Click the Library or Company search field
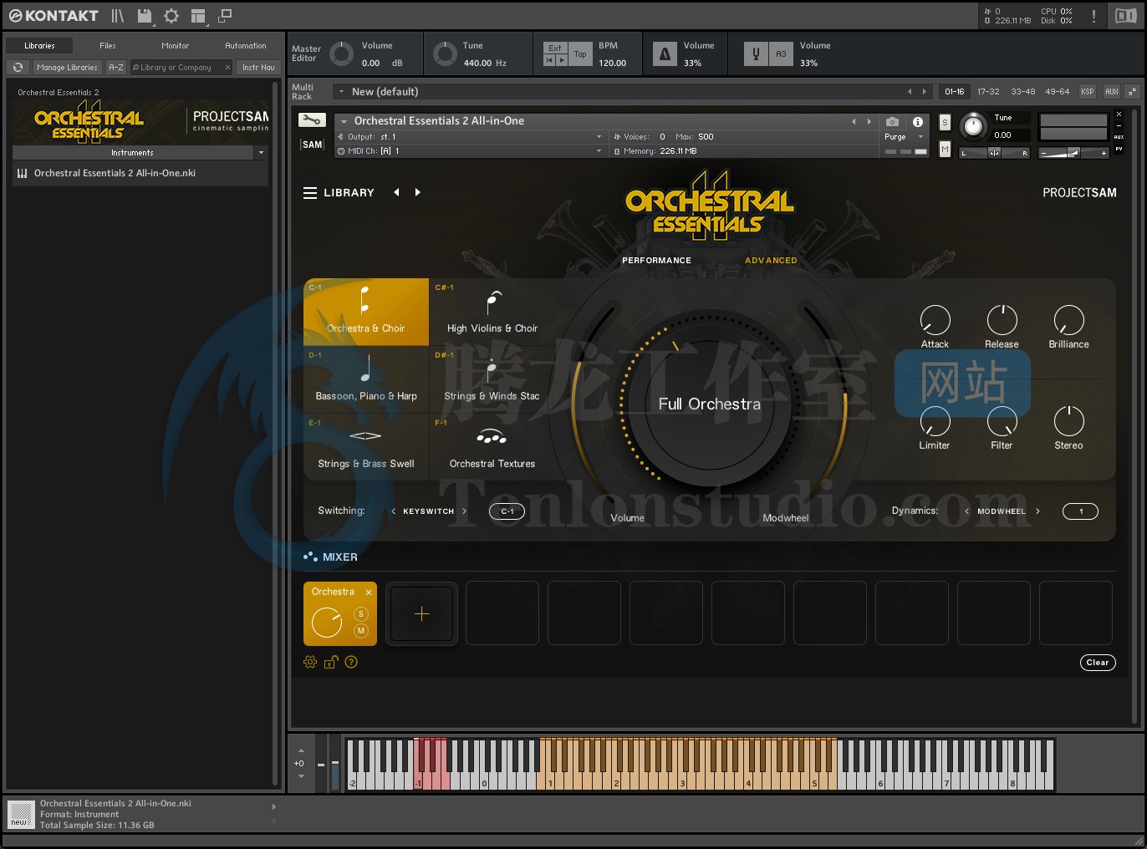 [181, 67]
